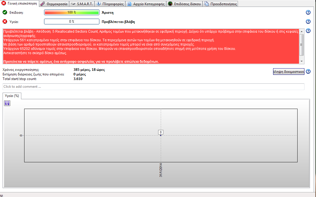Click the warning text scrollbar up arrow
The height and width of the screenshot is (197, 316).
pyautogui.click(x=302, y=31)
